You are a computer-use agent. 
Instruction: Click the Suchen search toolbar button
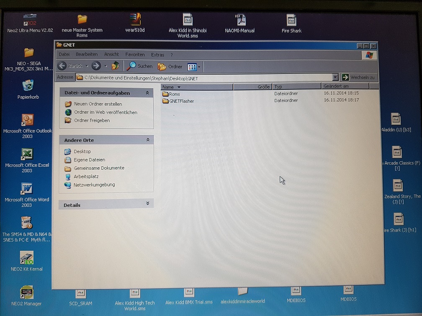pyautogui.click(x=139, y=66)
